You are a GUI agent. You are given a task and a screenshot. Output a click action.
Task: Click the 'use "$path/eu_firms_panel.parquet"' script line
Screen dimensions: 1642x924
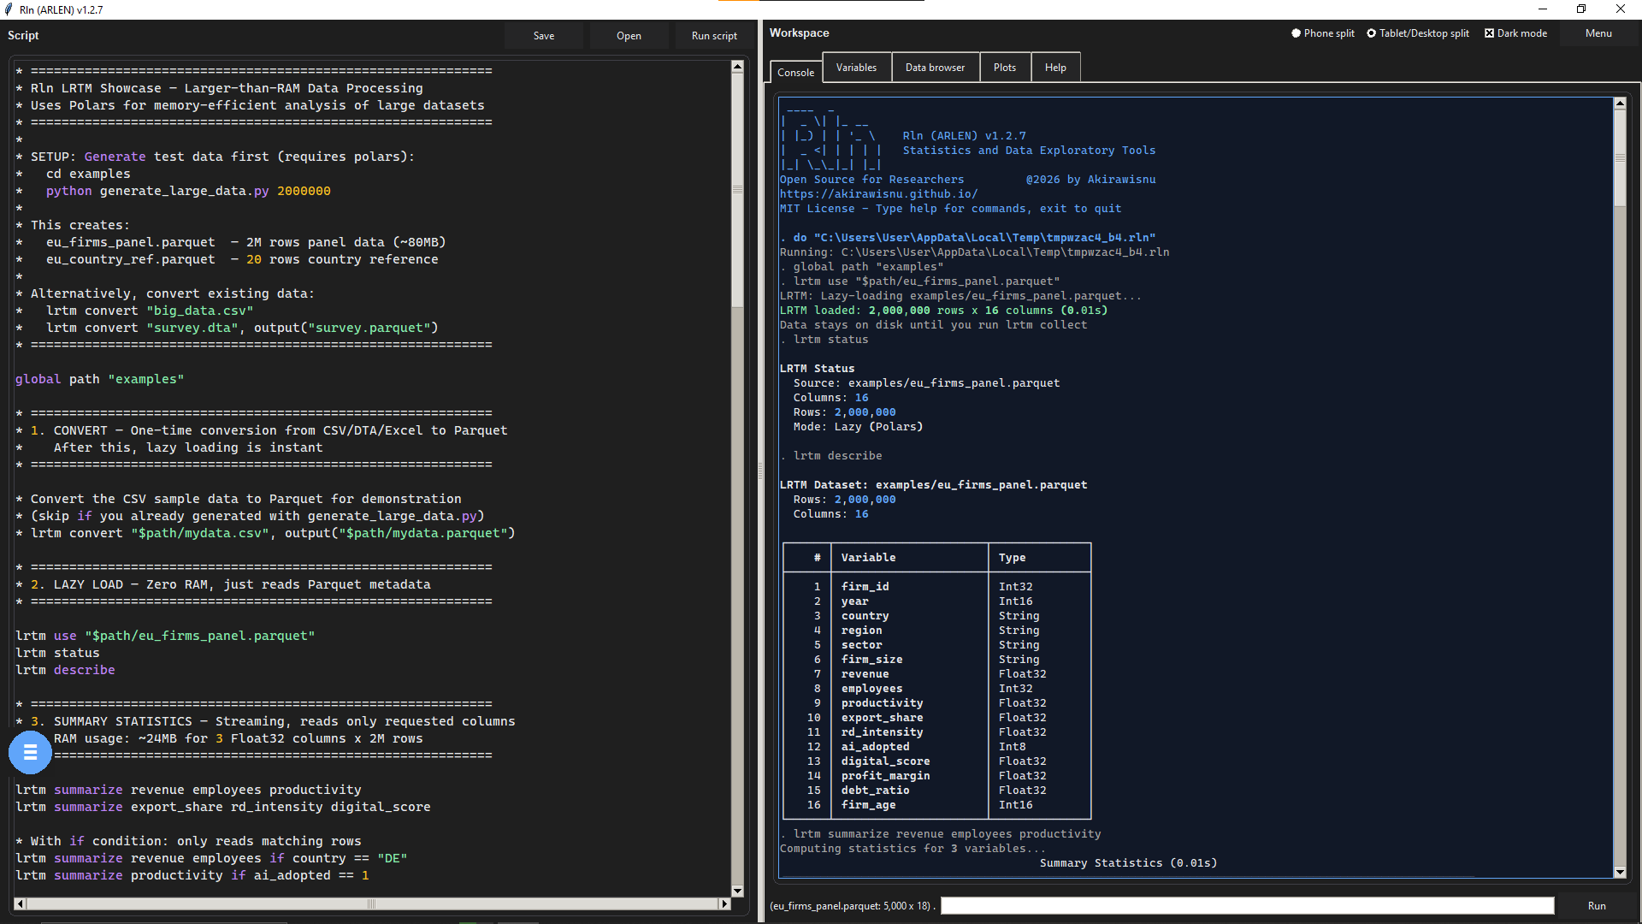[165, 636]
